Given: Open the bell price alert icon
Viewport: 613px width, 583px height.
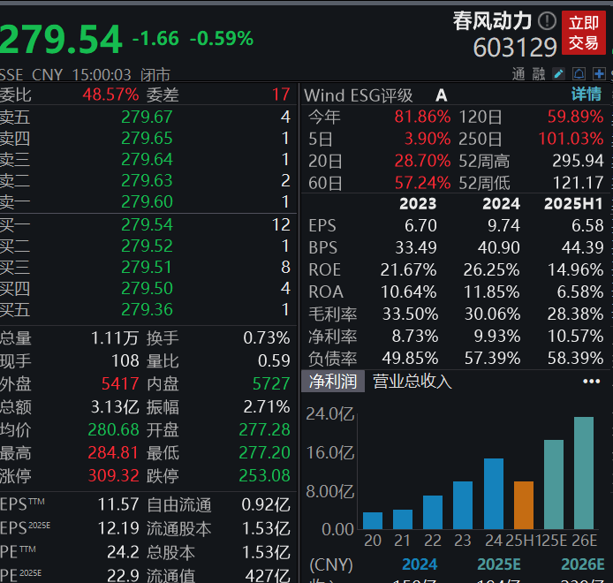Looking at the screenshot, I should pos(580,73).
